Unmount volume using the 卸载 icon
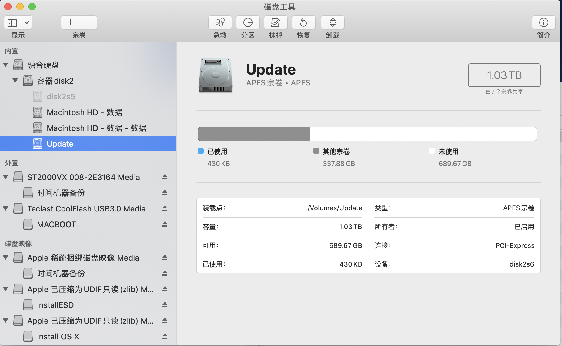Image resolution: width=562 pixels, height=346 pixels. click(333, 23)
